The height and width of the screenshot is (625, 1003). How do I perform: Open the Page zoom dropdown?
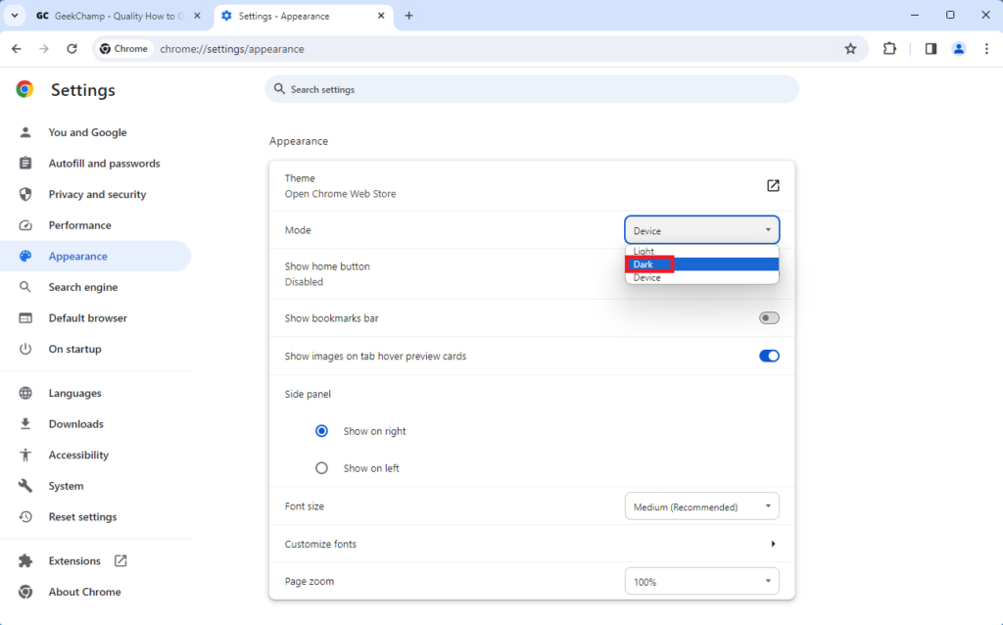[x=701, y=581]
